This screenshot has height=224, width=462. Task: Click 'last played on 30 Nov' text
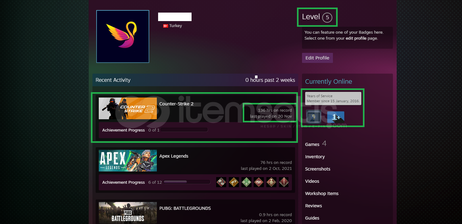tap(271, 116)
